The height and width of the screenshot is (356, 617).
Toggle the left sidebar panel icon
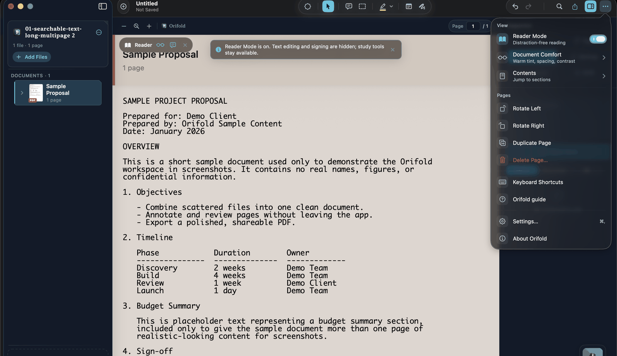point(103,6)
